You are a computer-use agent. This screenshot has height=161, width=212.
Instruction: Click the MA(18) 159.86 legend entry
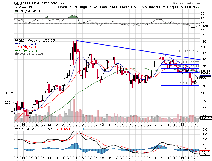[26, 47]
